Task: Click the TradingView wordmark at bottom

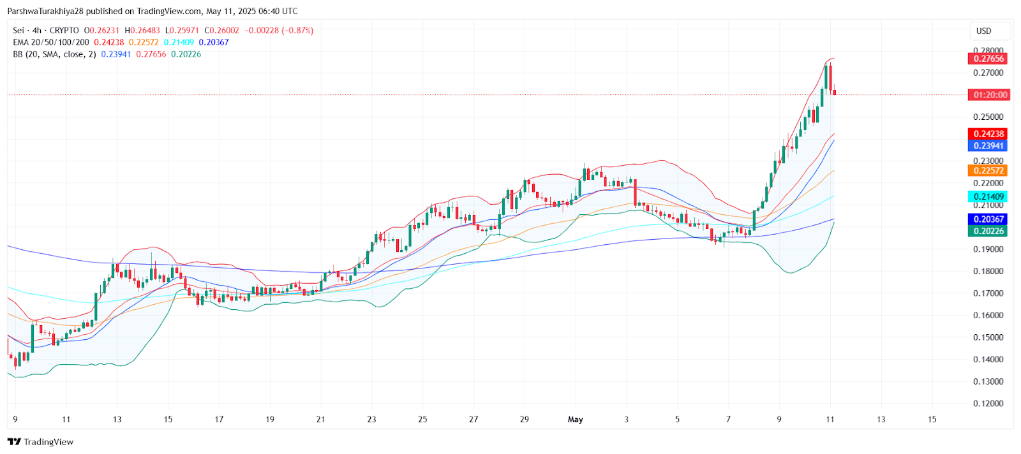Action: 48,442
